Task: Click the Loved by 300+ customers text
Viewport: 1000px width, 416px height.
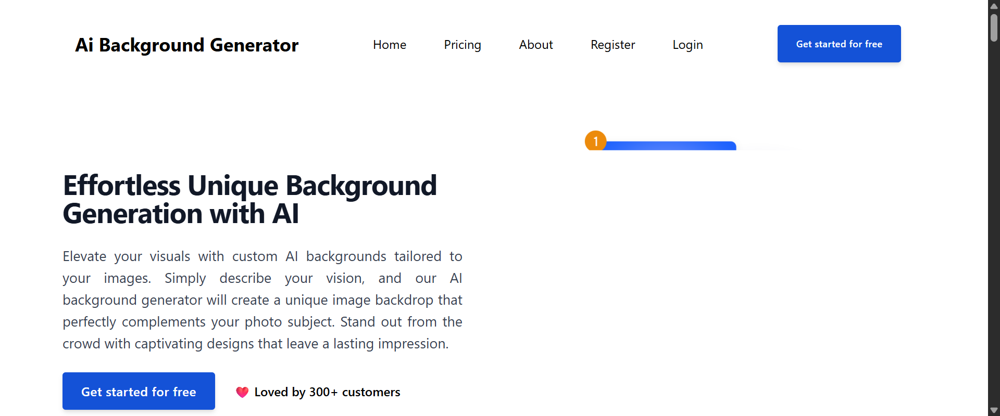Action: coord(327,392)
